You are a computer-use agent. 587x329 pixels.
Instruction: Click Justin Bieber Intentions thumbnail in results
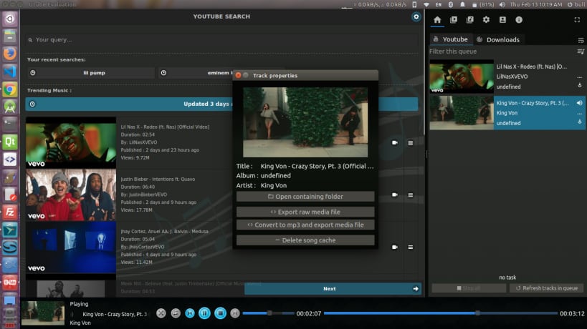[71, 195]
